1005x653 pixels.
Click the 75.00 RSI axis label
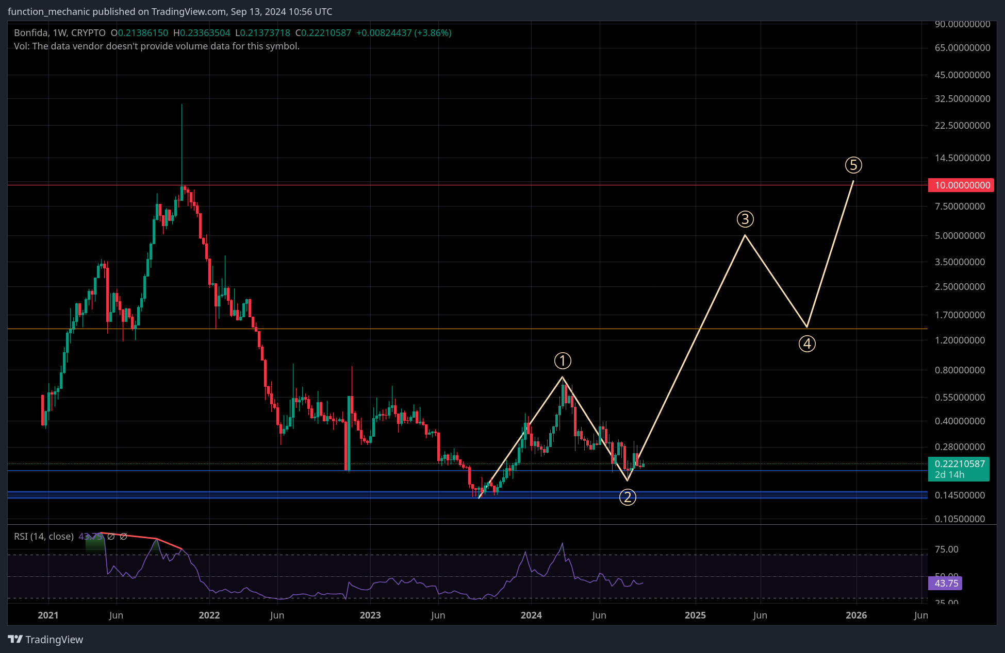(x=946, y=549)
